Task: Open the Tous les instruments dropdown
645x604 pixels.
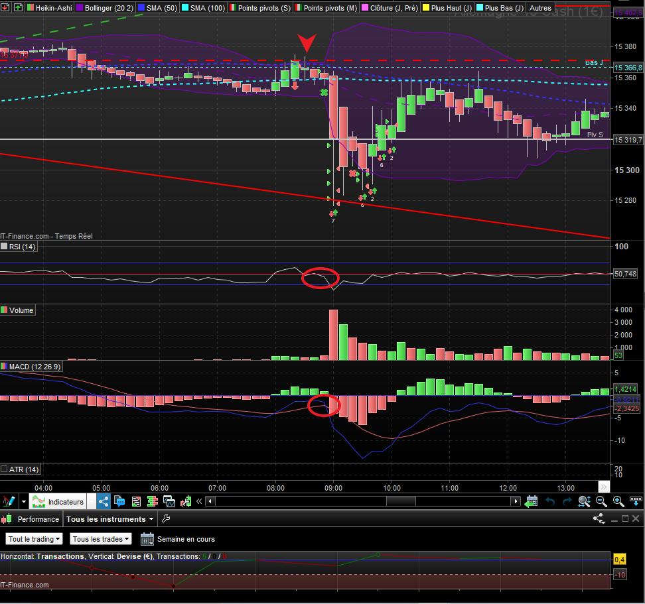Action: 109,519
